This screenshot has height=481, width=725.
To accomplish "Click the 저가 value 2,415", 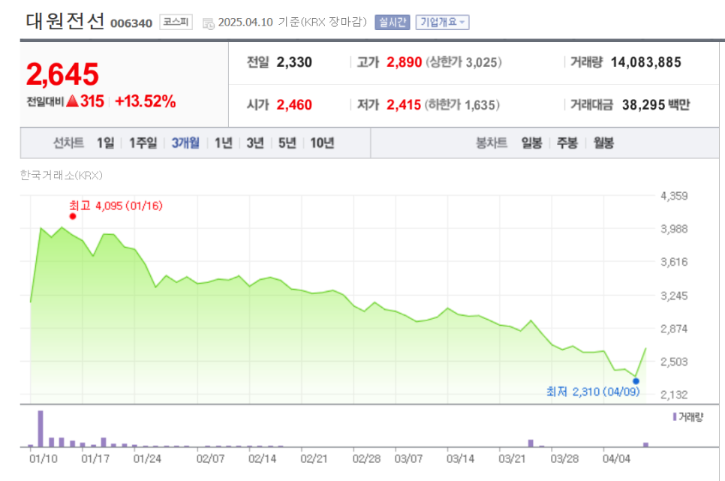I will pos(404,105).
